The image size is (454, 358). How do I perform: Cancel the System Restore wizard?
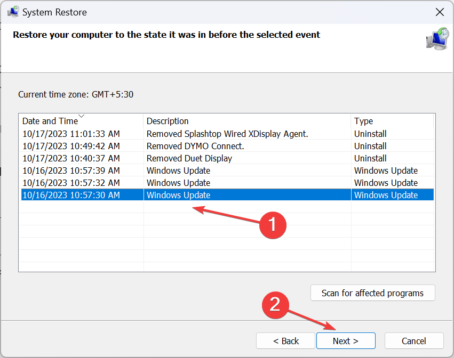[x=414, y=341]
